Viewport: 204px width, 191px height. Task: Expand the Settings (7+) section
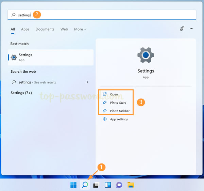pos(21,93)
